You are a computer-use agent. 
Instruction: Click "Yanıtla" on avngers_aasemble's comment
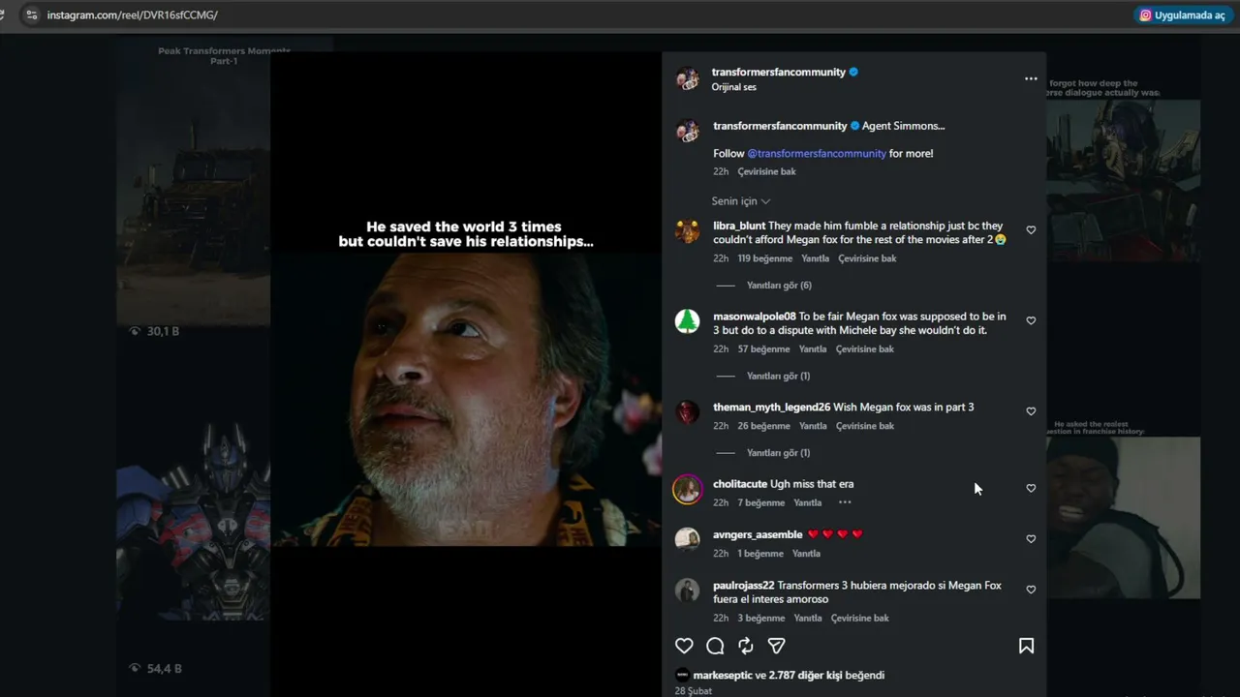coord(807,554)
